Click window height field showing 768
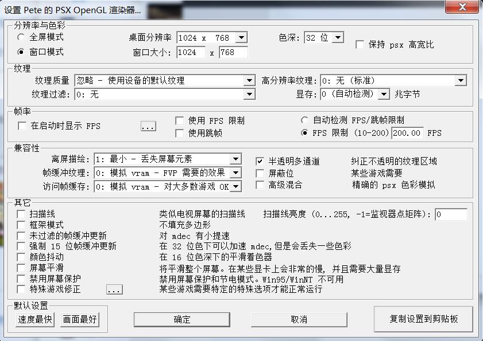This screenshot has height=341, width=483. coord(233,52)
